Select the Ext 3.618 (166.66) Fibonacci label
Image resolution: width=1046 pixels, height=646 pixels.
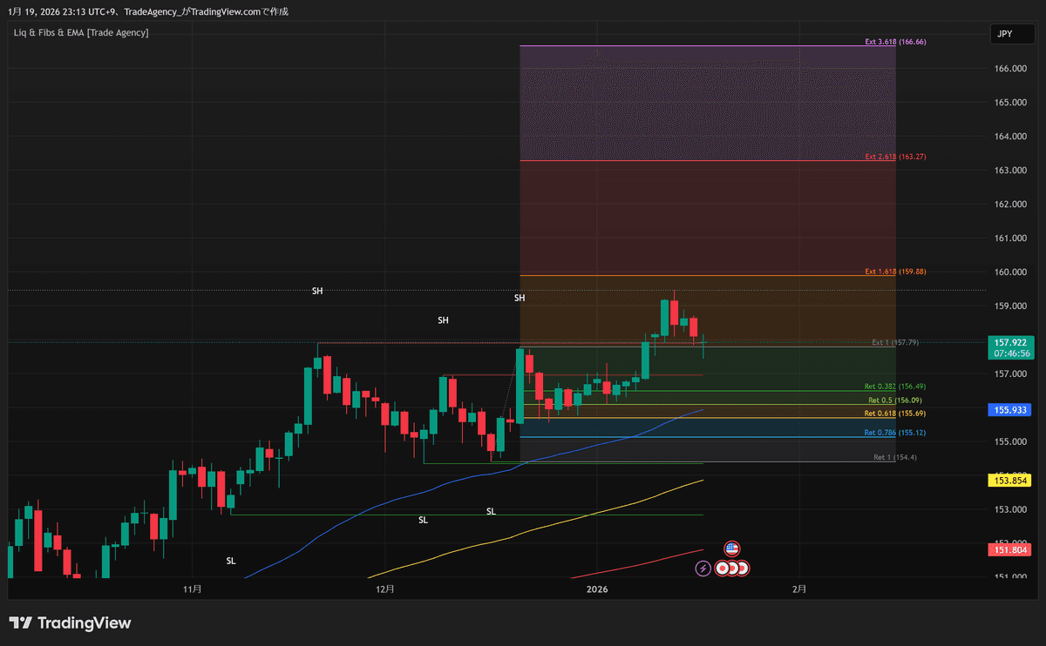pyautogui.click(x=895, y=41)
